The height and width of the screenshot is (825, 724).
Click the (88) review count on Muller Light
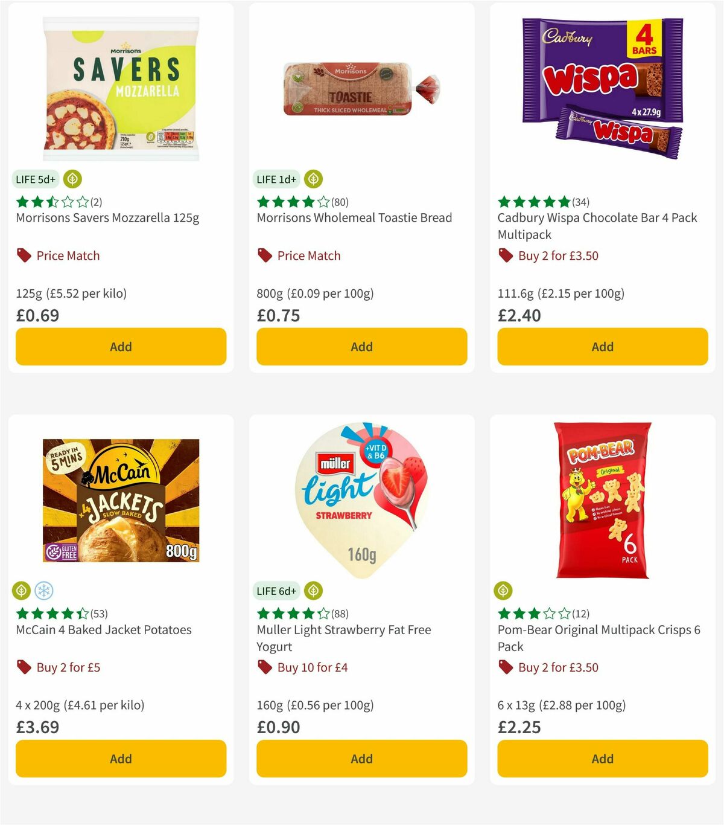tap(341, 613)
